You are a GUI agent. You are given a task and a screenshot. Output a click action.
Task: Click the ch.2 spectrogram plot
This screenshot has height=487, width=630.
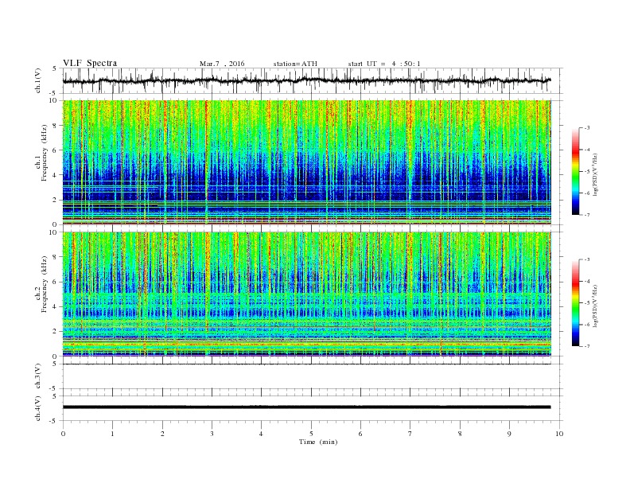(x=307, y=294)
